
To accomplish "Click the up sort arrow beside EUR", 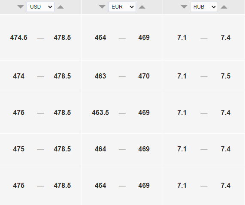I will (142, 7).
